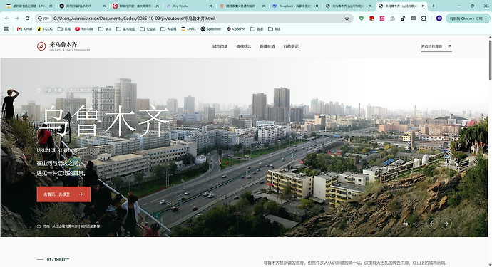Click the file info icon in address bar

[x=43, y=19]
